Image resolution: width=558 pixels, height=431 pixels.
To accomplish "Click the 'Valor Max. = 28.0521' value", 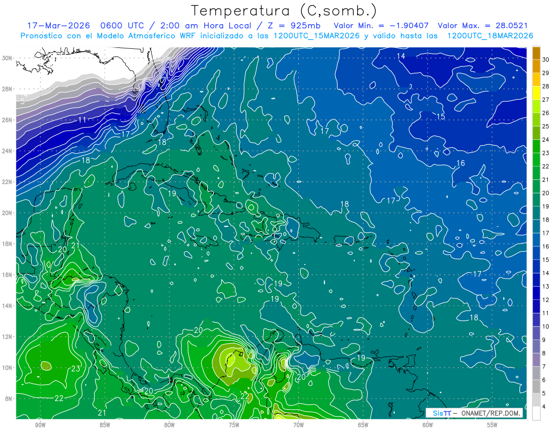I will [483, 26].
